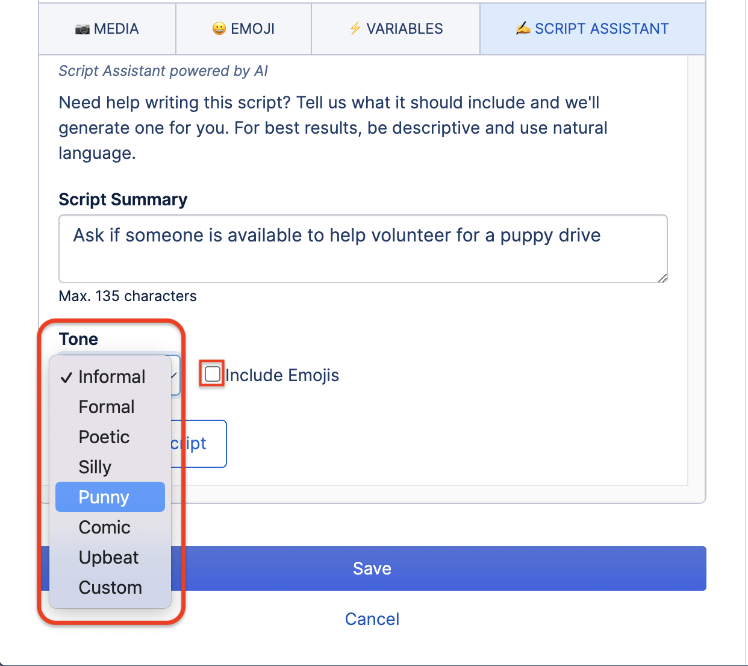Select the Poetic tone option

[x=104, y=437]
